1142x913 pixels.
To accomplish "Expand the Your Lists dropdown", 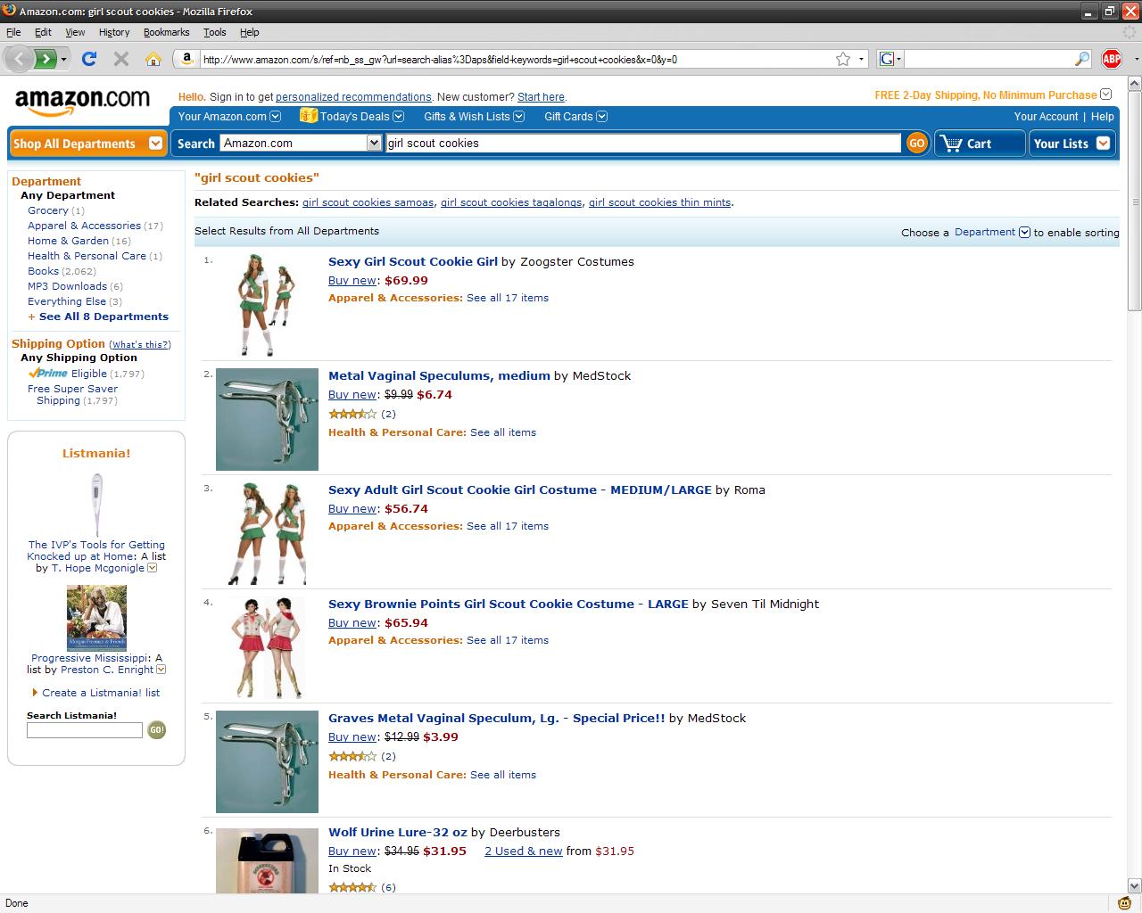I will coord(1103,144).
